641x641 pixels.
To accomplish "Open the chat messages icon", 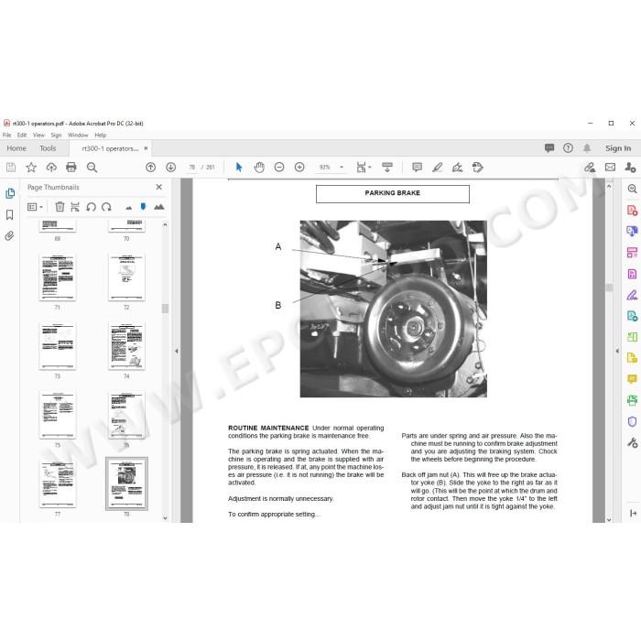I will pyautogui.click(x=549, y=148).
